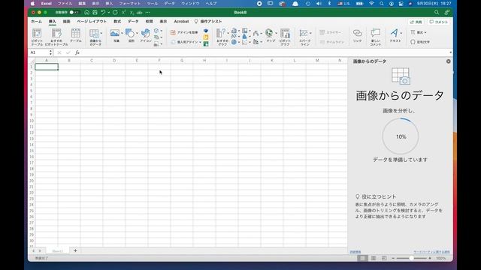Screen dimensions: 481x270
Task: Click zoom in plus button
Action: pyautogui.click(x=430, y=258)
